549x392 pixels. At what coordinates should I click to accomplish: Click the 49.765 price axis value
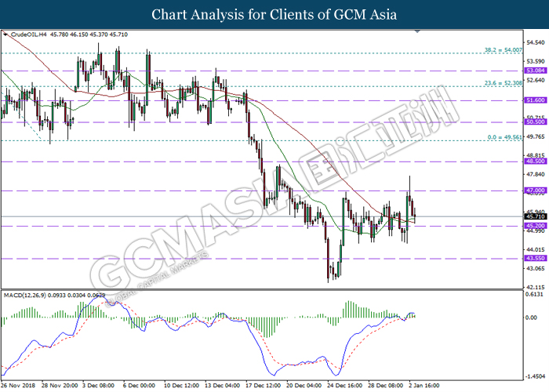click(x=536, y=136)
